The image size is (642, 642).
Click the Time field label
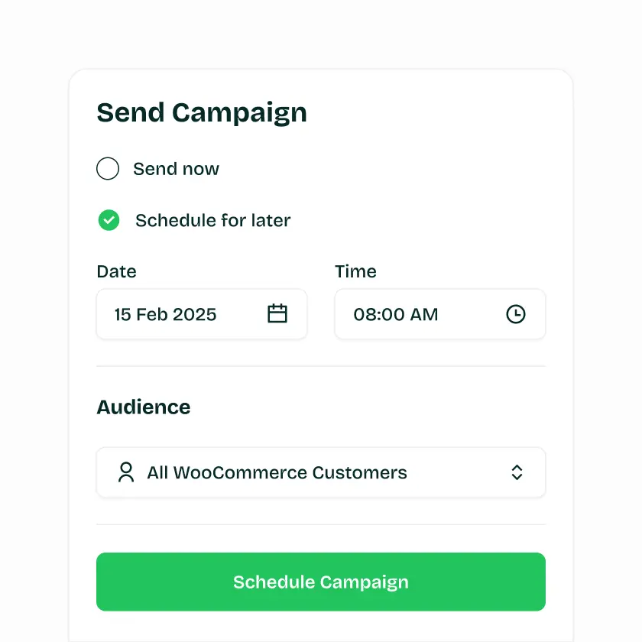[355, 271]
